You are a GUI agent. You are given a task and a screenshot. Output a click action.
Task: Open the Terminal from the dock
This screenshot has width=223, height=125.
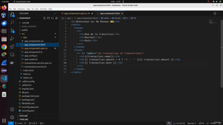(4, 31)
